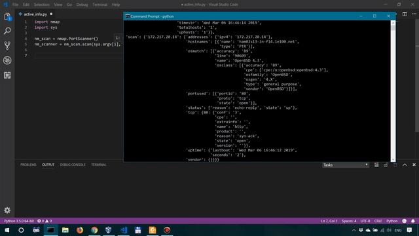Screen dimensions: 419x236
Task: Open the notifications bell in status bar
Action: coord(413,221)
